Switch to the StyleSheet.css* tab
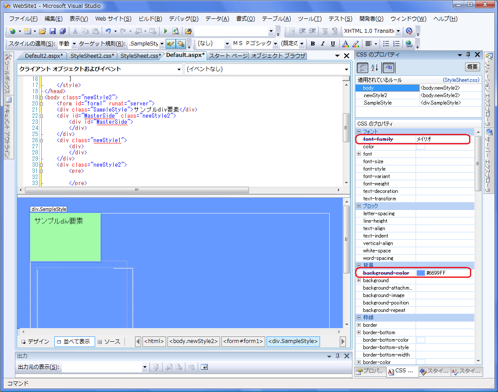This screenshot has height=392, width=498. tap(141, 56)
